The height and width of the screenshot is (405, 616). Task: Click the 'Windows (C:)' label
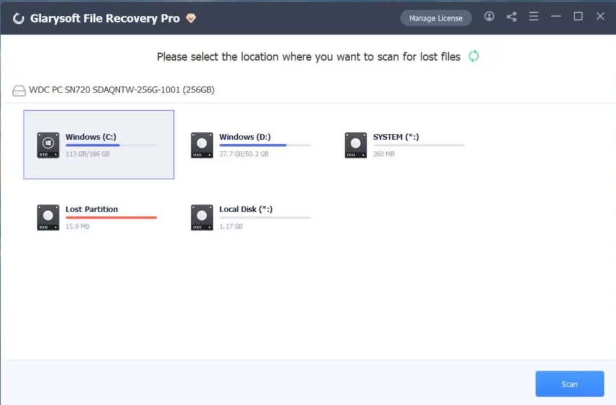tap(91, 137)
